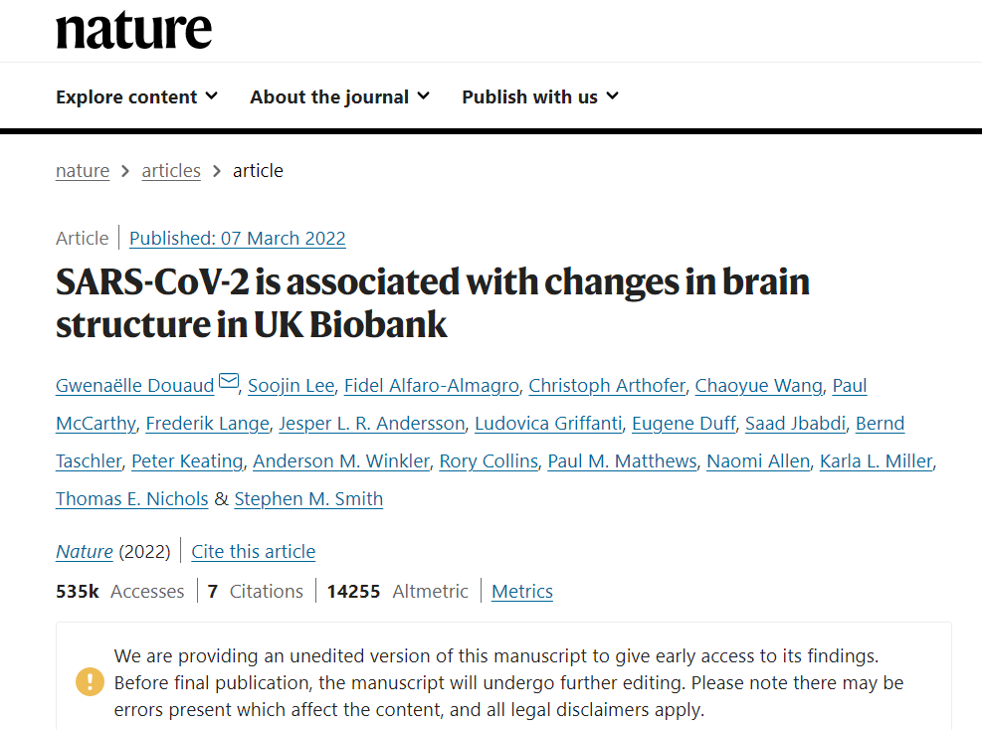Expand the Explore content dropdown
The image size is (982, 730).
tap(136, 97)
